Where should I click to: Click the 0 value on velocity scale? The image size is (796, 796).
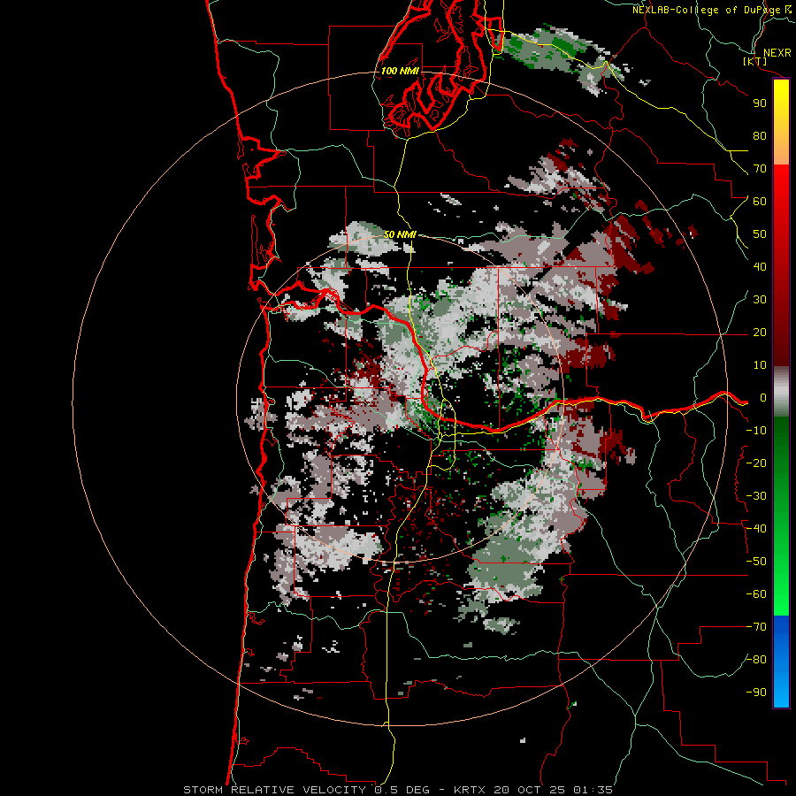(x=763, y=398)
